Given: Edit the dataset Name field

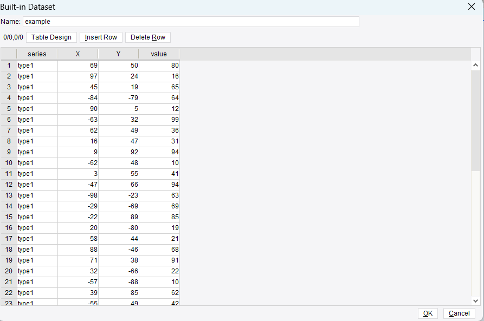Looking at the screenshot, I should 191,22.
